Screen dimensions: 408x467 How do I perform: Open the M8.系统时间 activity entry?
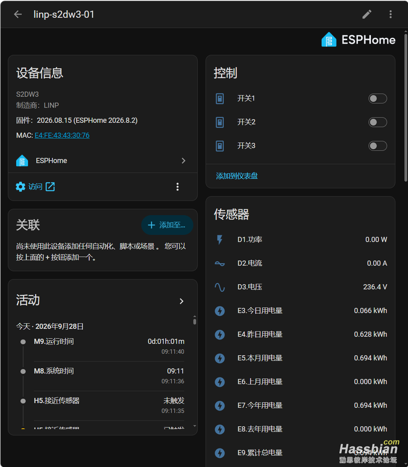click(x=109, y=376)
